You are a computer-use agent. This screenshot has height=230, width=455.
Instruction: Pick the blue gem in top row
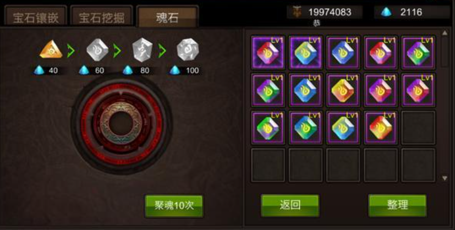point(343,53)
